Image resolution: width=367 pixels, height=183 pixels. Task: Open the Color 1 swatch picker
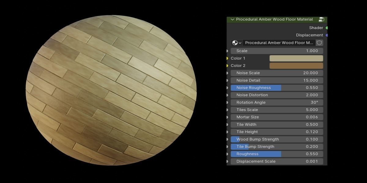click(x=296, y=58)
